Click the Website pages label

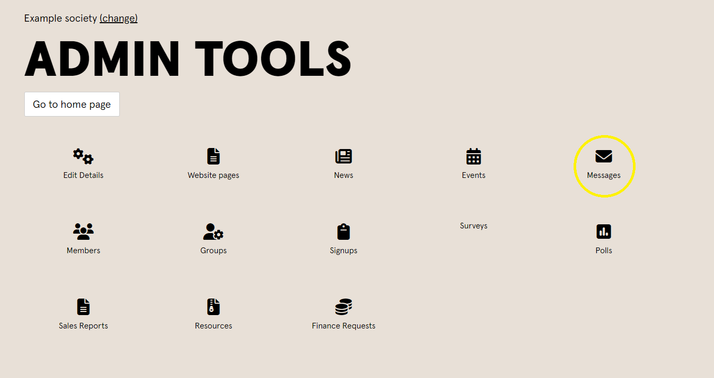point(213,175)
